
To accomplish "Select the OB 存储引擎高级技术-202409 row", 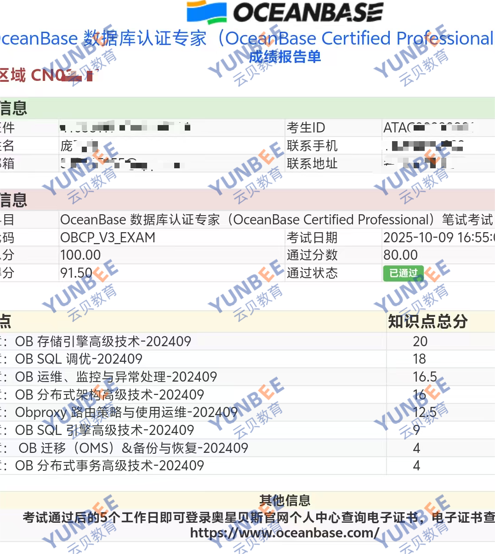I will 103,342.
